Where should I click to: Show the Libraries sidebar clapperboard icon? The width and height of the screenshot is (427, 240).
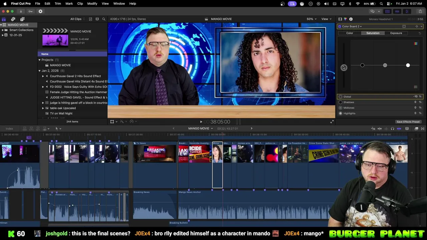[4, 19]
